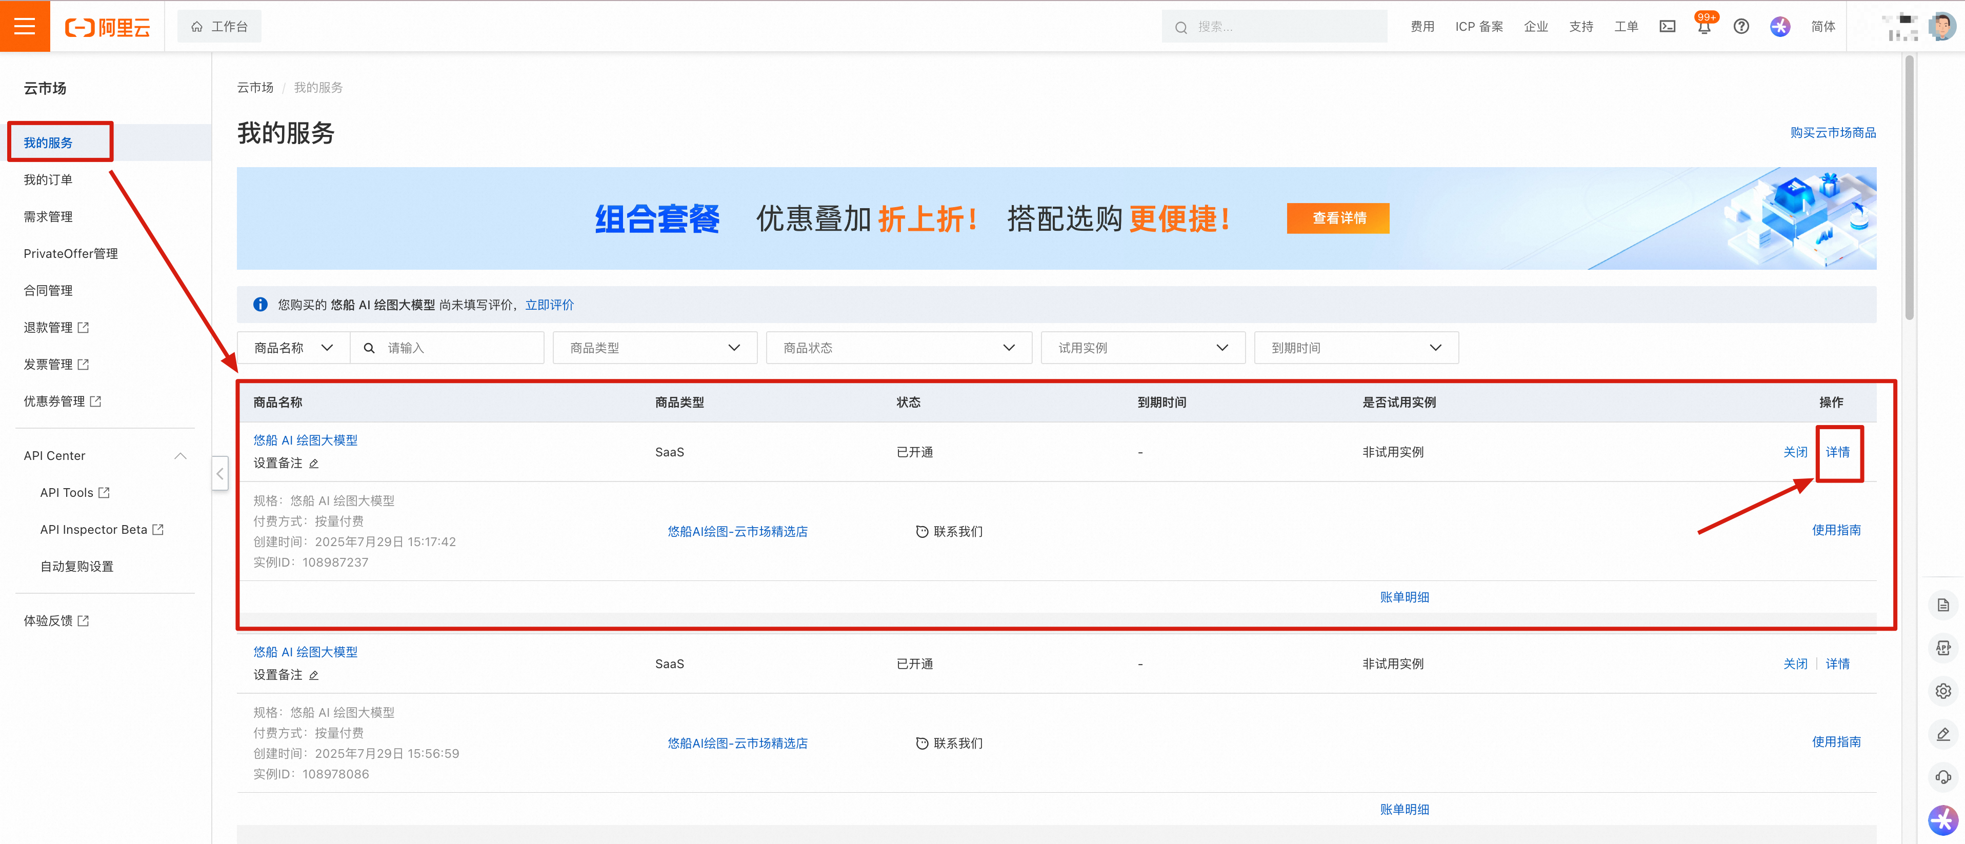
Task: Focus the 请输入 product search field
Action: (447, 348)
